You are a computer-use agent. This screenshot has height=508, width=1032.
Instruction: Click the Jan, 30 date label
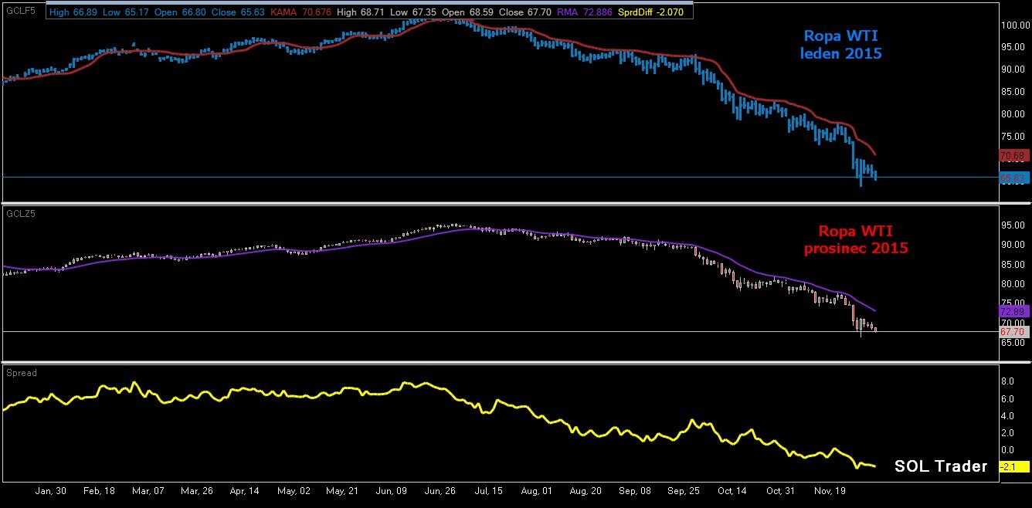coord(50,490)
